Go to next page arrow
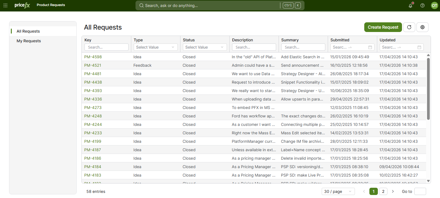 tap(393, 191)
